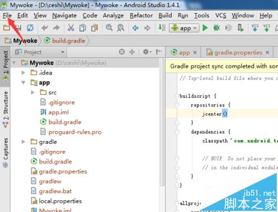Open the Tools menu

202,16
